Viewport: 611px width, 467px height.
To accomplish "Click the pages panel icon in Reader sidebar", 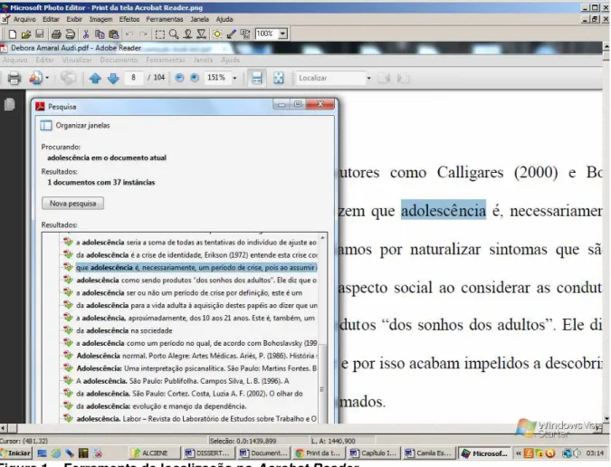I will [9, 104].
